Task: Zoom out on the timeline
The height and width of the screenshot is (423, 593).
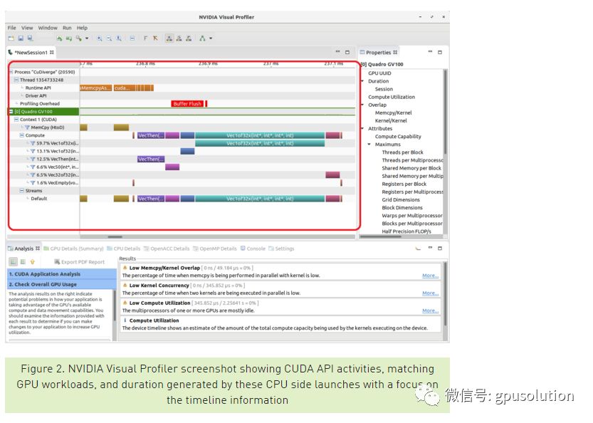Action: tap(109, 38)
